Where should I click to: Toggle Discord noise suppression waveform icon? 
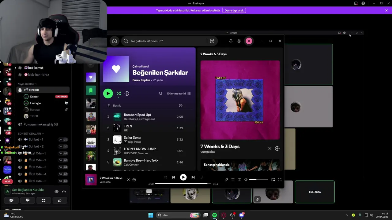pos(56,192)
